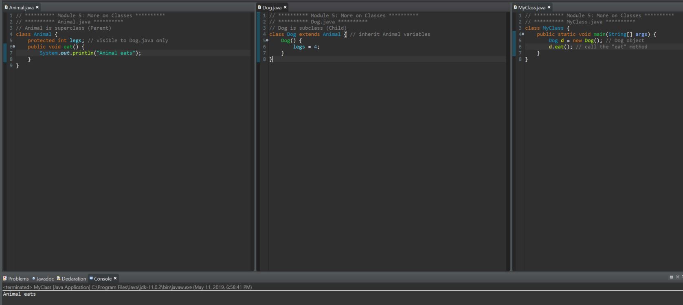Close the Console view tab
This screenshot has height=305, width=683.
115,279
